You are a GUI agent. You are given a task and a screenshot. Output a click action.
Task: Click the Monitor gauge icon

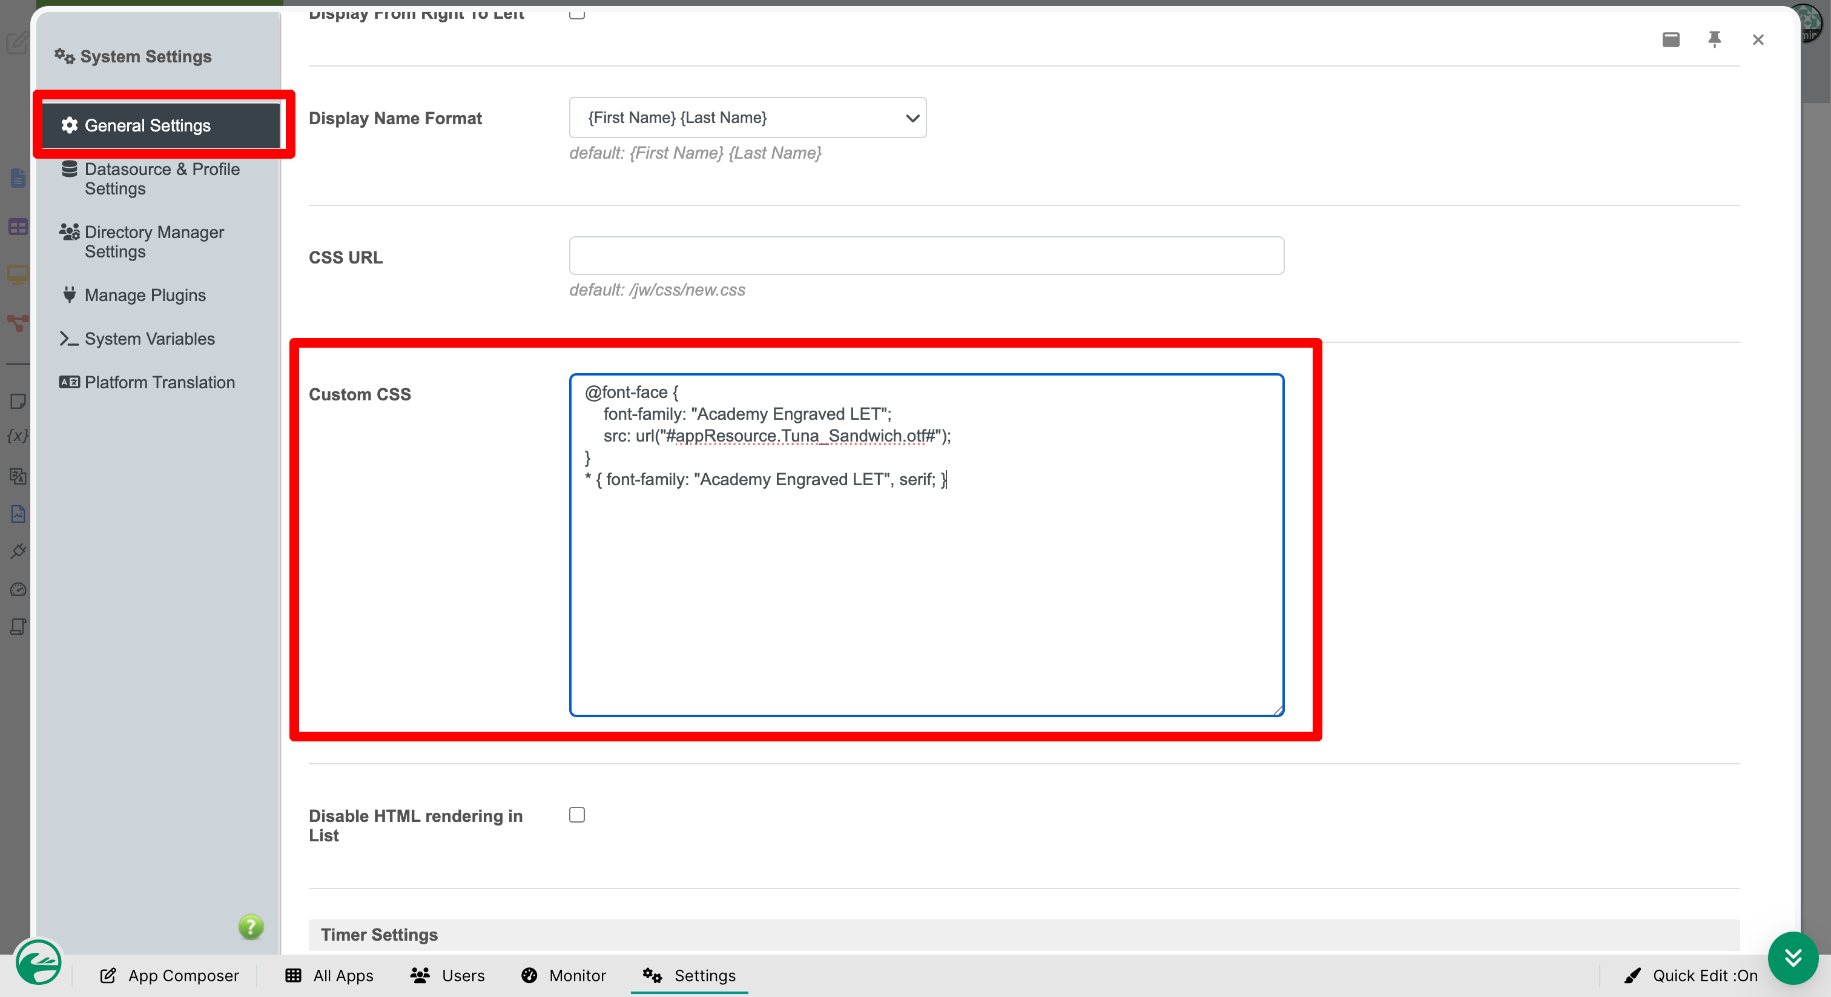(530, 976)
